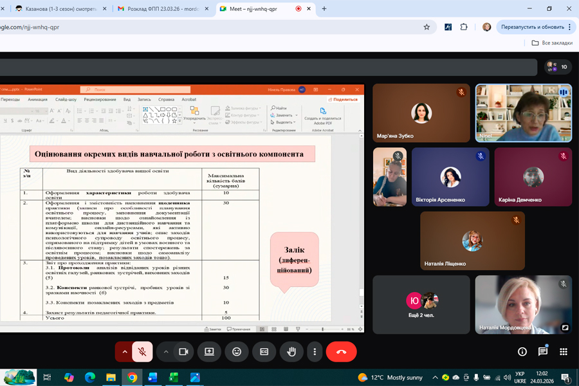Raise your hand in the meeting
The height and width of the screenshot is (386, 579).
pyautogui.click(x=291, y=352)
